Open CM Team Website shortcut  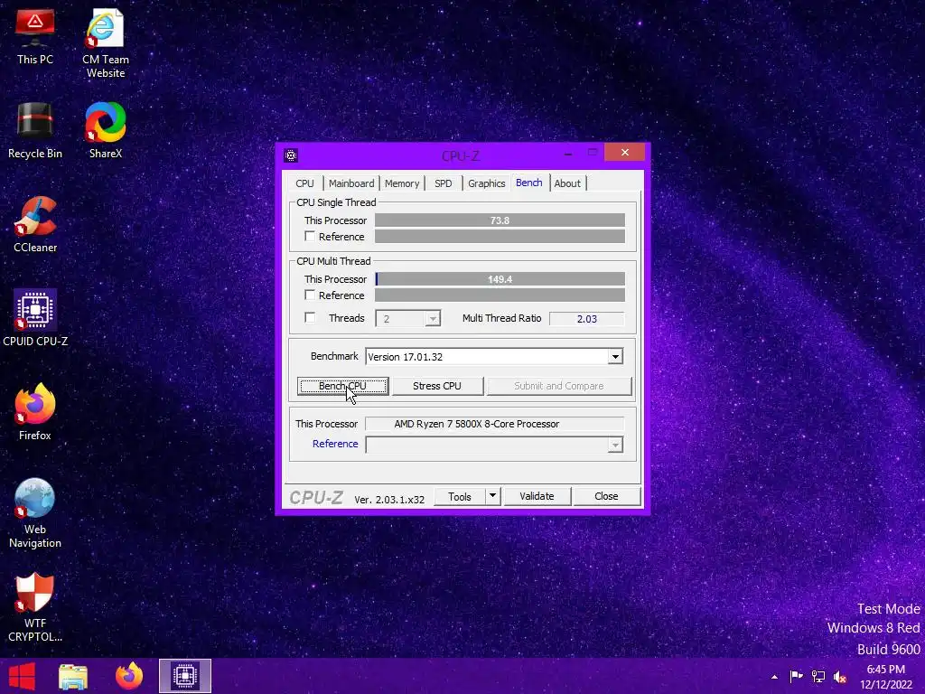tap(105, 43)
